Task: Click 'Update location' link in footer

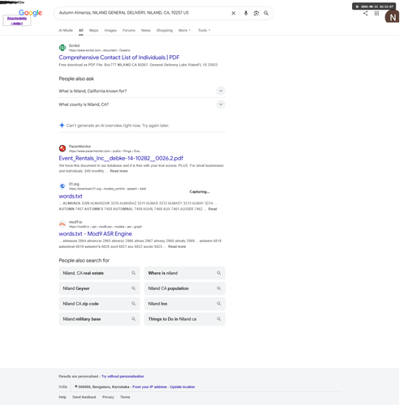Action: click(183, 387)
